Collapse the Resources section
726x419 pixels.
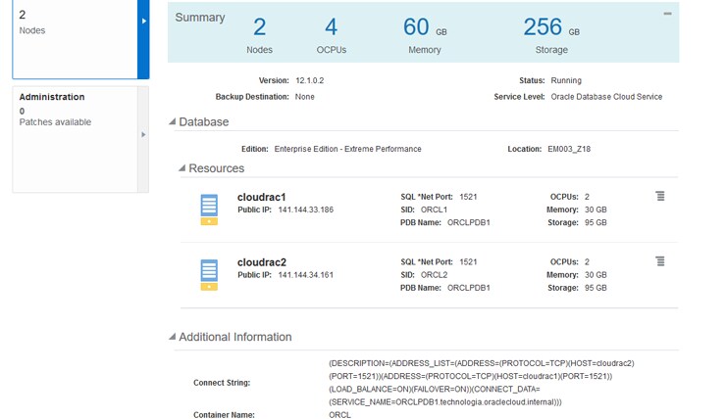(181, 168)
